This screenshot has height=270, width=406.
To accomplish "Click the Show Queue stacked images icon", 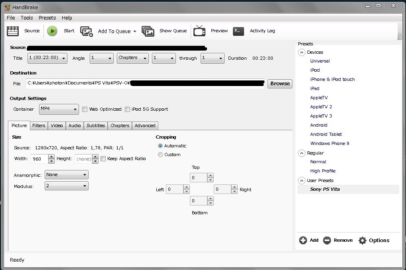I will click(148, 31).
